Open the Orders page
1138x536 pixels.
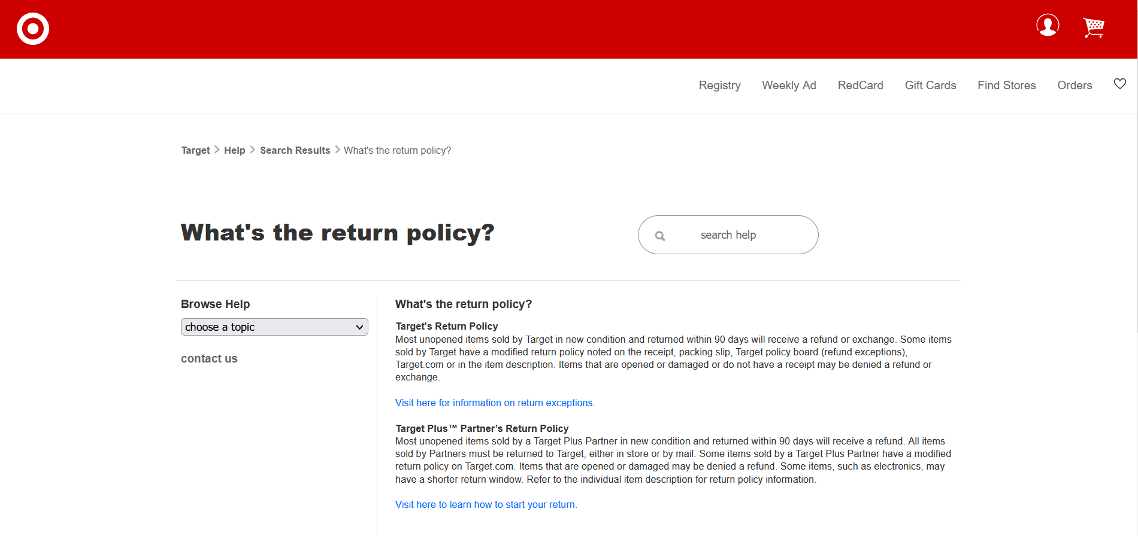pyautogui.click(x=1075, y=86)
